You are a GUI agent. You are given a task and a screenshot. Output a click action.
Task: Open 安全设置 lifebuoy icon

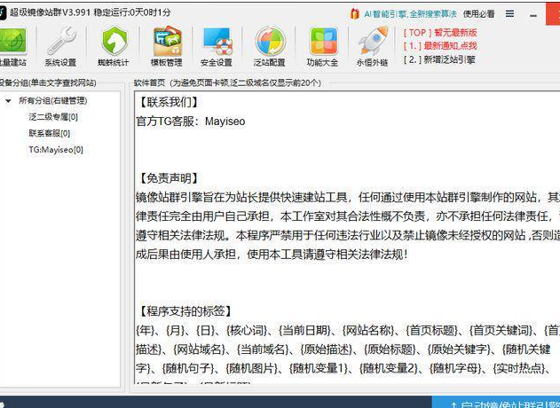tap(217, 41)
